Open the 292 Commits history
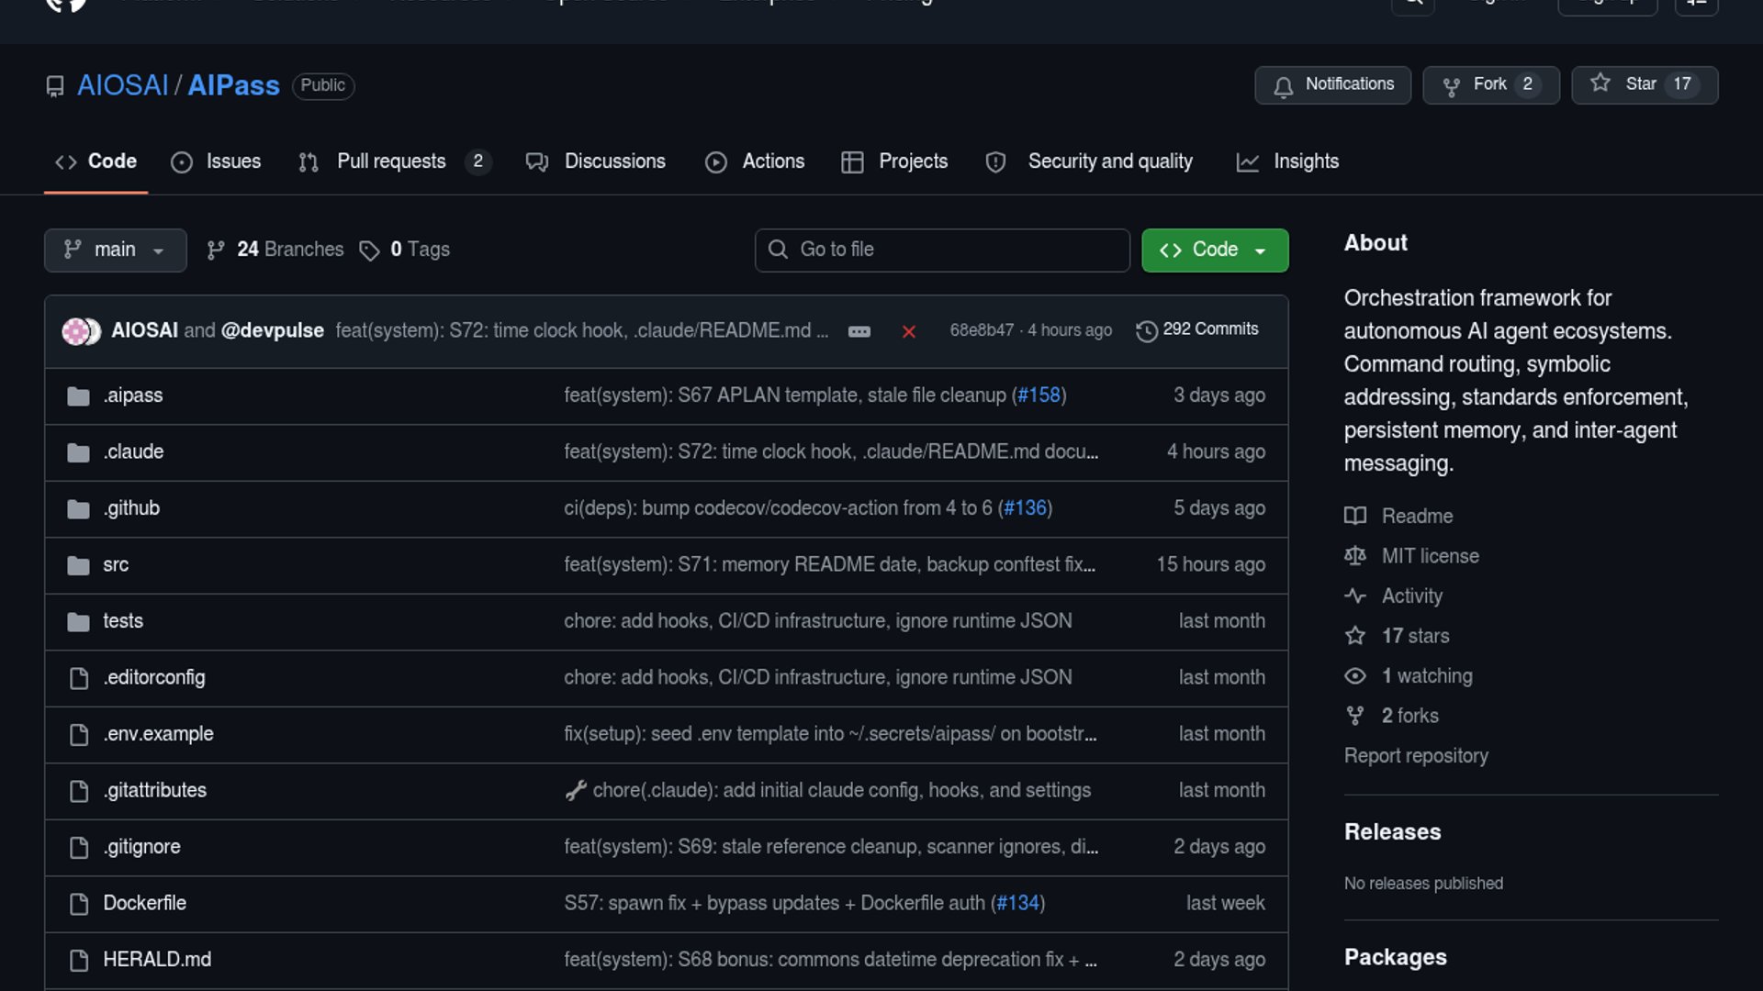This screenshot has height=991, width=1763. click(1197, 329)
